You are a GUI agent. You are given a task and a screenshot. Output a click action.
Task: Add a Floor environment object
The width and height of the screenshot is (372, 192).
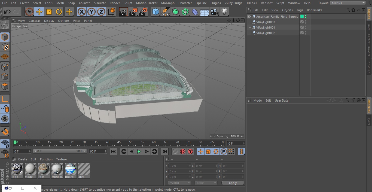click(x=205, y=12)
